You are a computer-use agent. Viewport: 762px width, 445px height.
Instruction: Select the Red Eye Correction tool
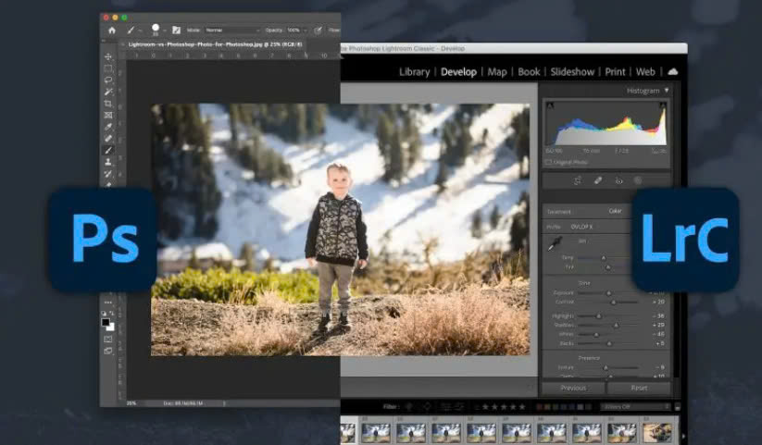[x=618, y=180]
